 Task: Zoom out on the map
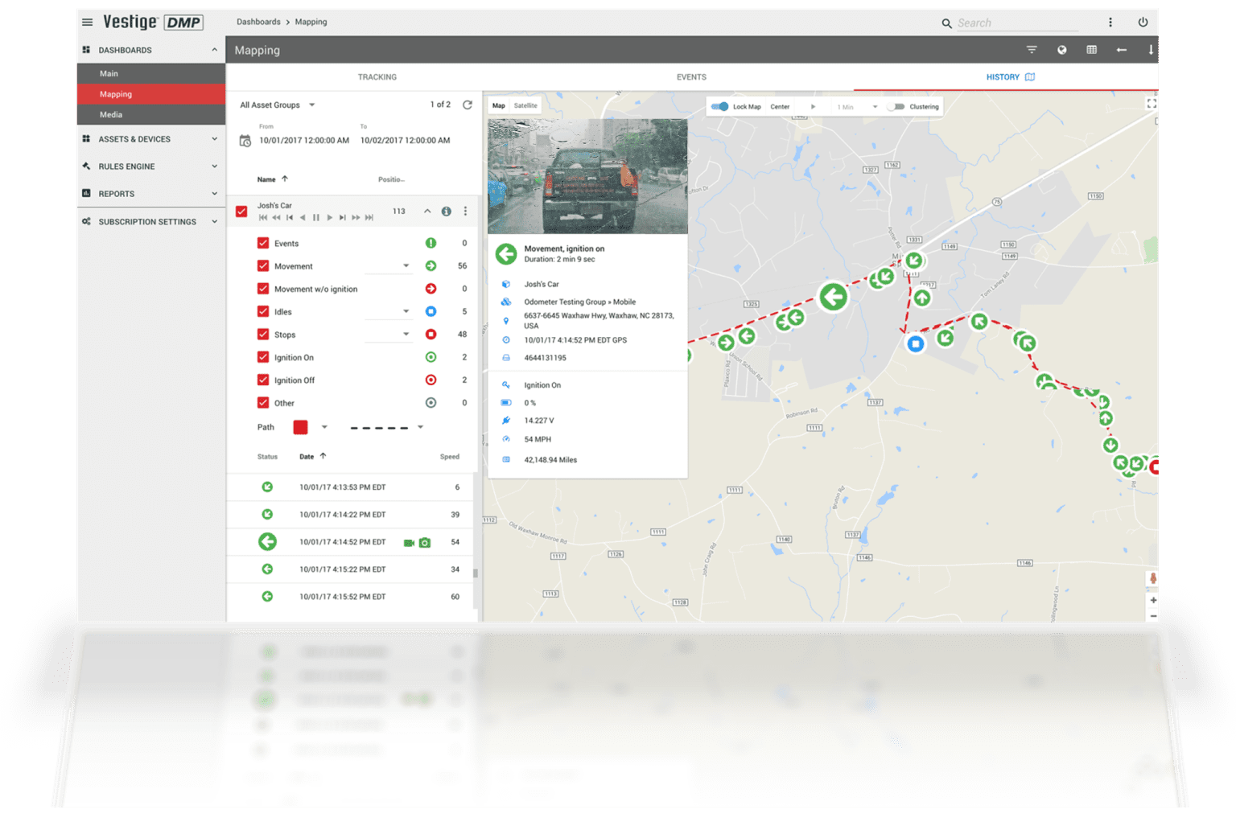1153,616
